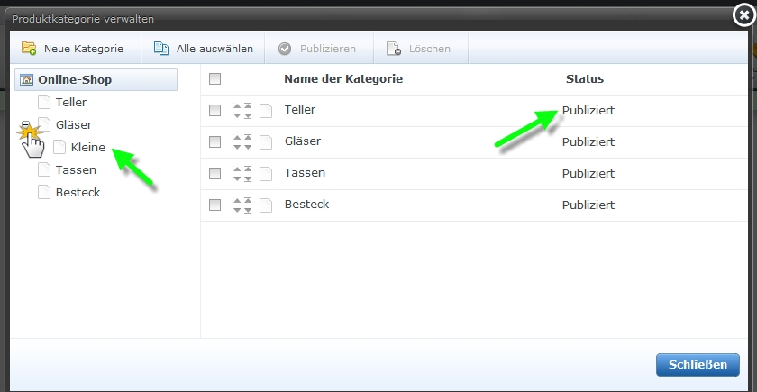
Task: Click the page icon in Teller table row
Action: coord(266,111)
